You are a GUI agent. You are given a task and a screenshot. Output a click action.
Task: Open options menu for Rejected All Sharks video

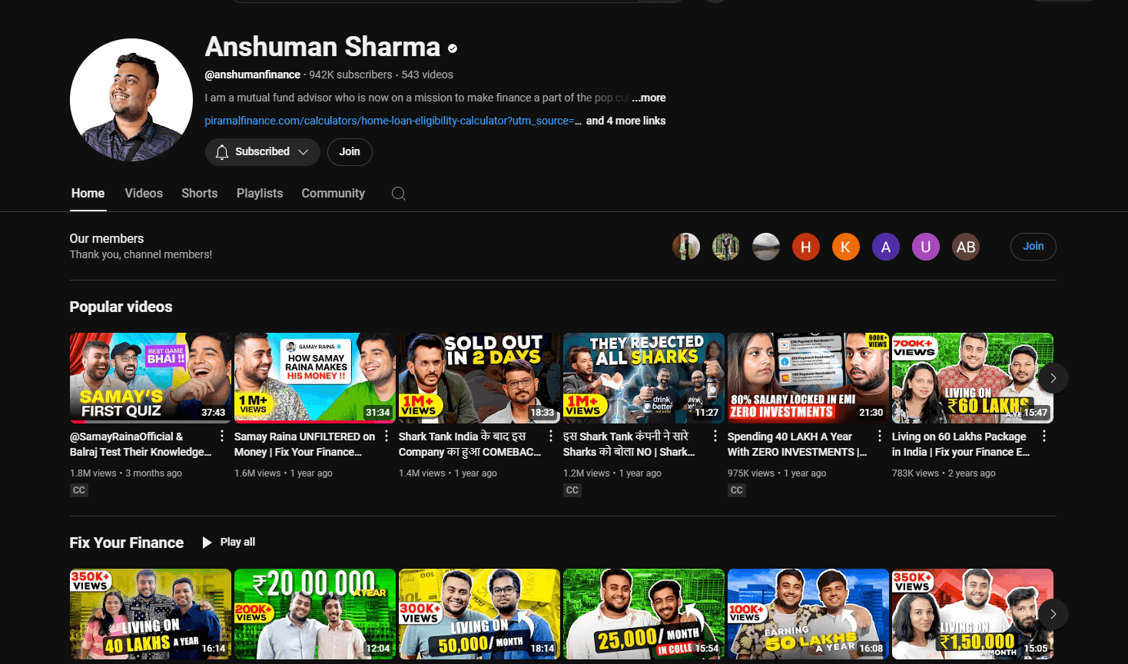click(715, 437)
